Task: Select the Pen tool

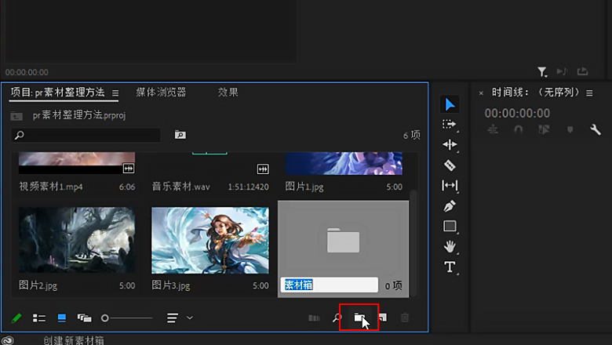Action: pos(450,206)
